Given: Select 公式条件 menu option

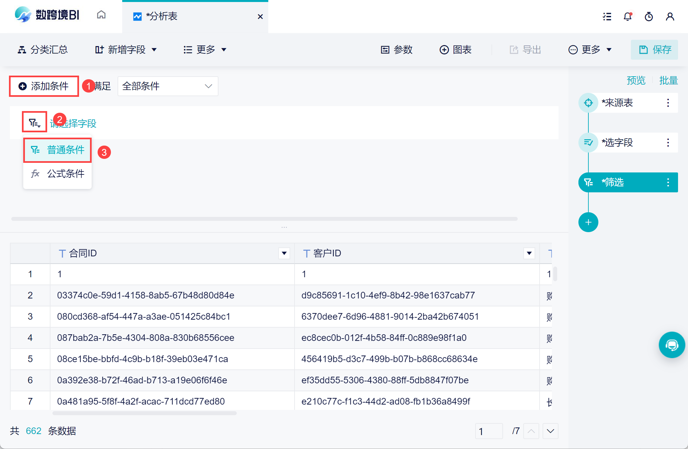Looking at the screenshot, I should 57,173.
